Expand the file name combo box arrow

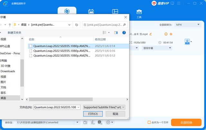point(79,107)
